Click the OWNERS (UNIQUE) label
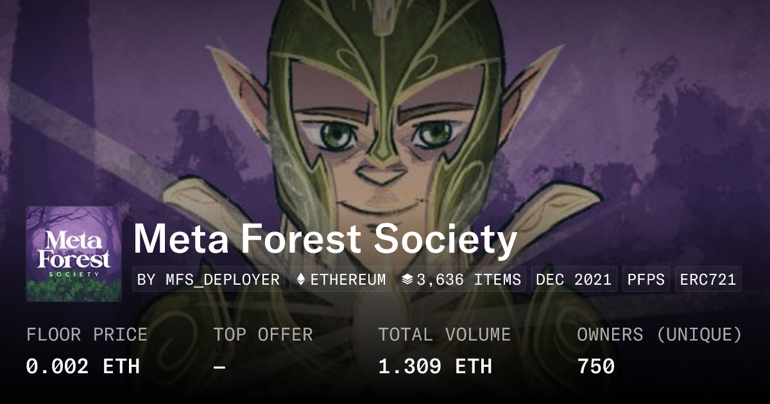 660,335
